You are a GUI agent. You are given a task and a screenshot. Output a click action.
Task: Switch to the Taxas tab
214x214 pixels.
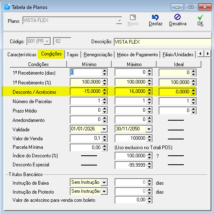(x=73, y=55)
